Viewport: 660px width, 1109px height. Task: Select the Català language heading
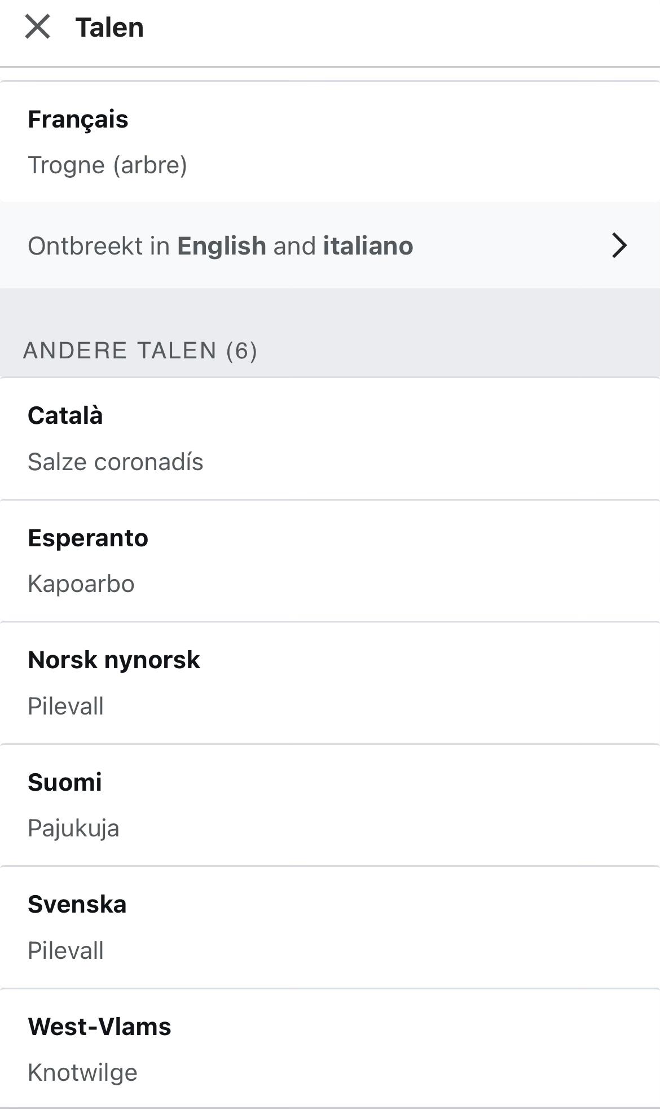tap(65, 415)
